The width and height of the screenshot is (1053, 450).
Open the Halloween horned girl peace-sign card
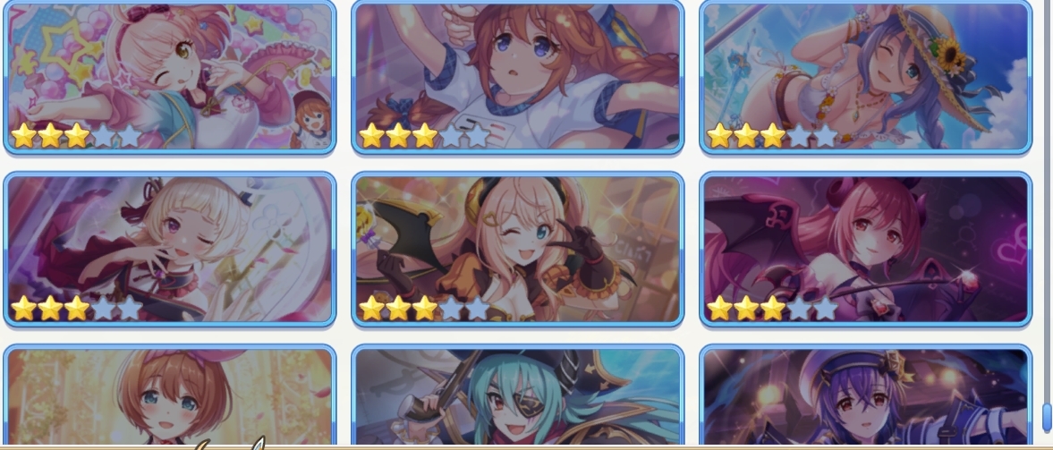coord(517,250)
